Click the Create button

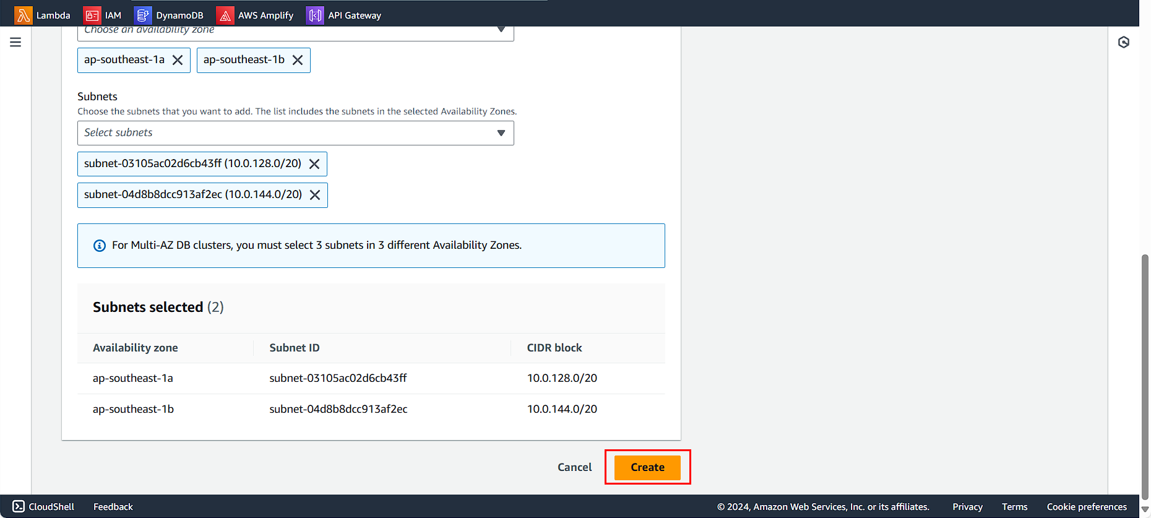click(647, 467)
